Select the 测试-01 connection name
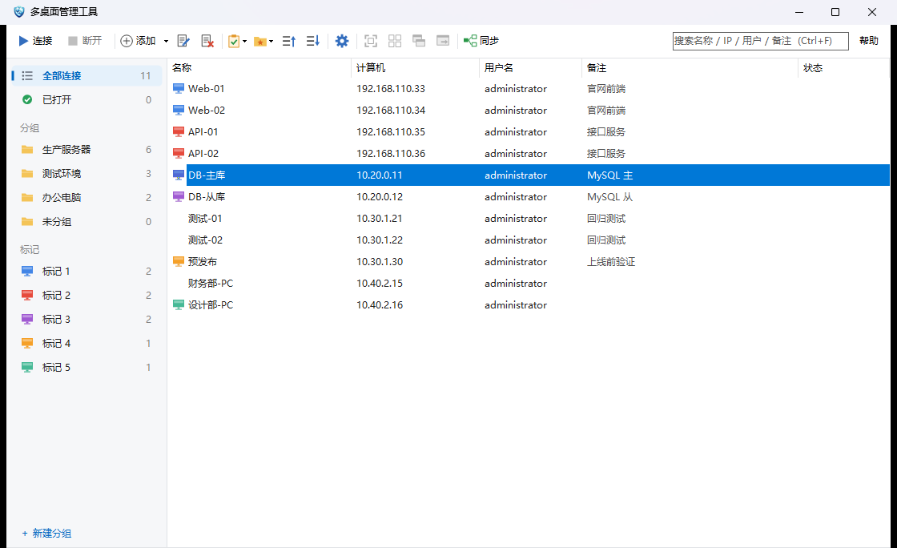 point(205,219)
